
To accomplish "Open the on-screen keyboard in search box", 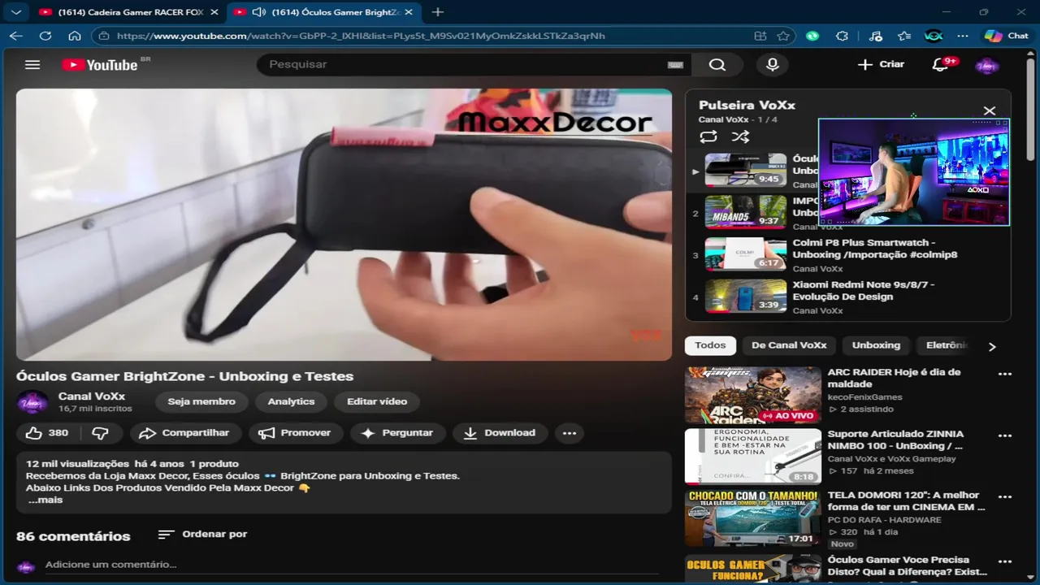I will point(675,65).
